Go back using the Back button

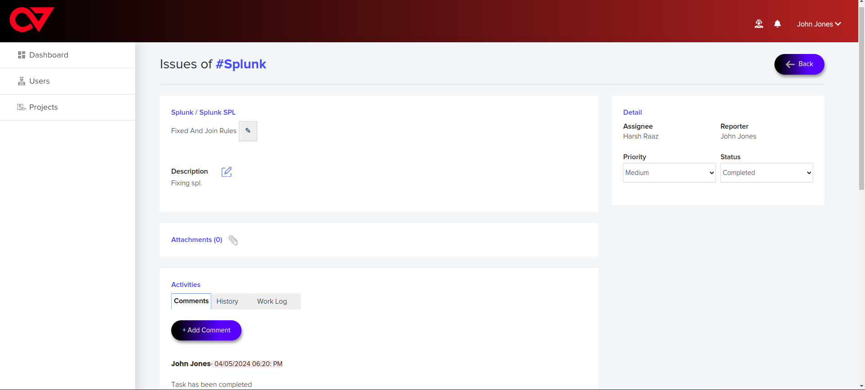point(799,64)
